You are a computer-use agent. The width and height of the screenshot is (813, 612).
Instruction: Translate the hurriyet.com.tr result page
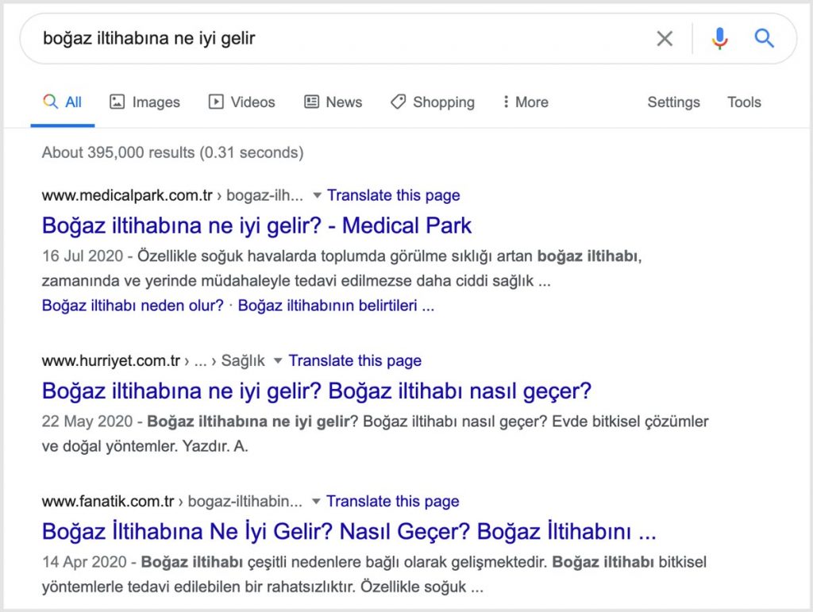pyautogui.click(x=355, y=360)
